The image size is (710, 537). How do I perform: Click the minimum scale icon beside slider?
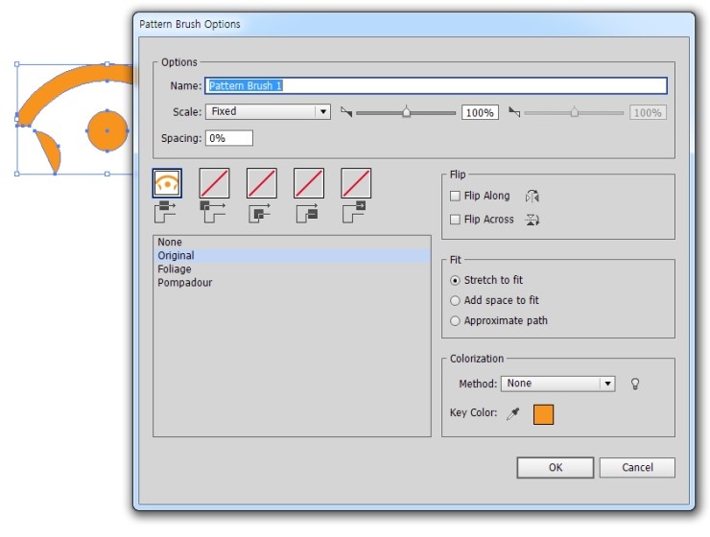[x=346, y=112]
